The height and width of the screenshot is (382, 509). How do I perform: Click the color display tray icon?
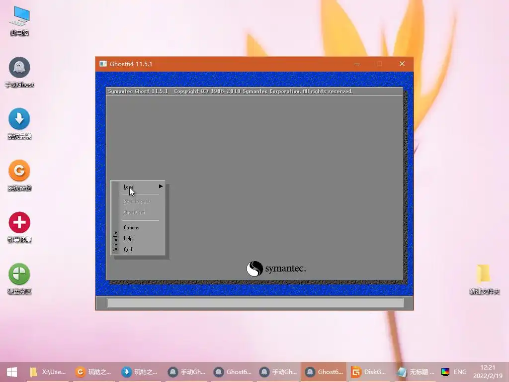pos(445,372)
